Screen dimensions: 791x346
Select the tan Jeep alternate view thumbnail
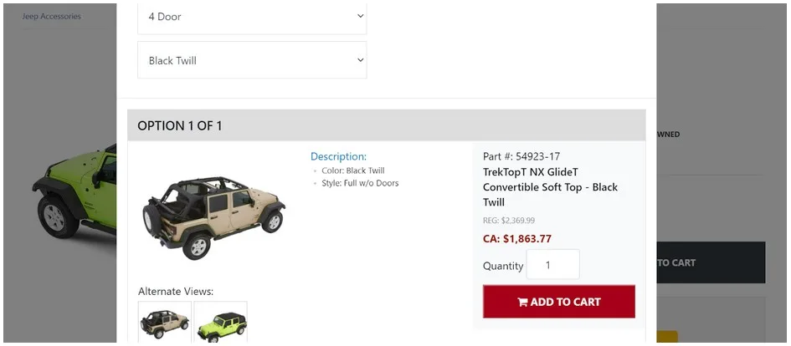(165, 323)
